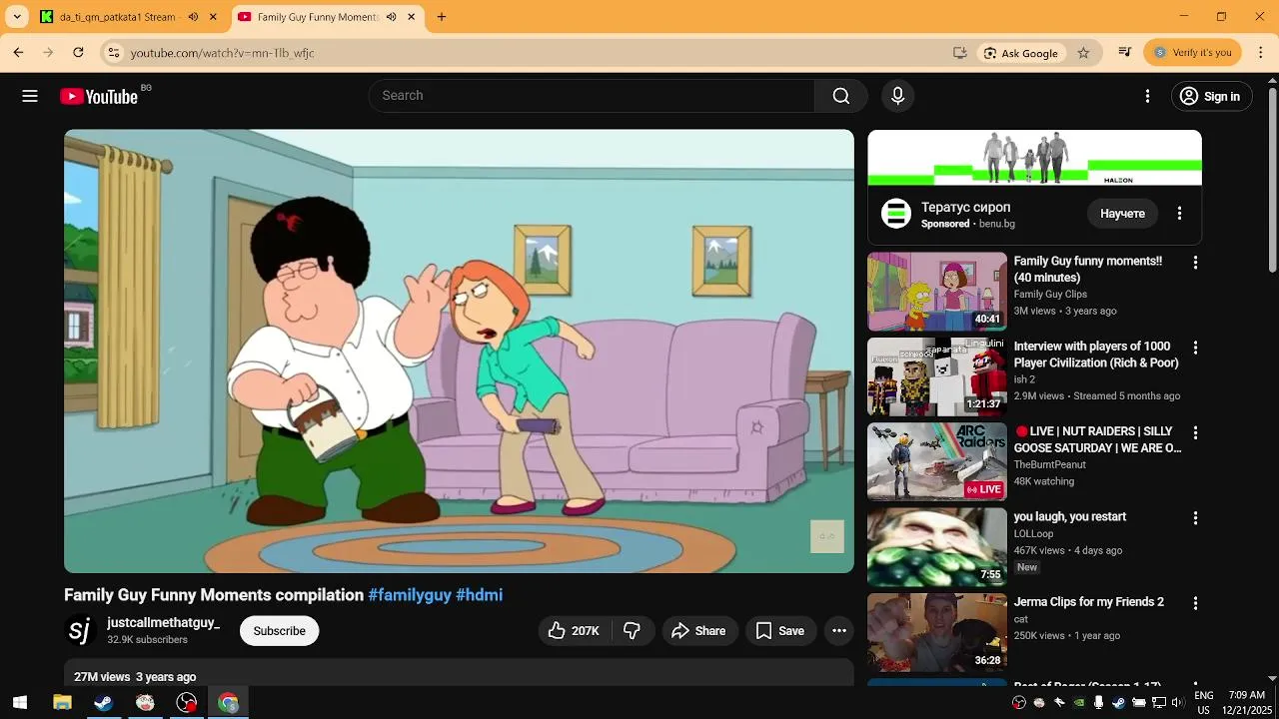Open justcallmethatguy_ channel name link
The image size is (1279, 719).
(x=163, y=623)
